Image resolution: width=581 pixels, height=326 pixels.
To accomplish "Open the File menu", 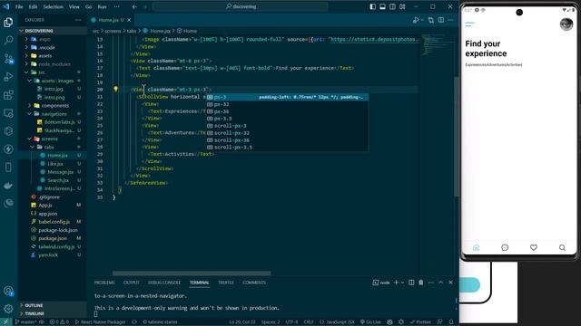I will [19, 6].
